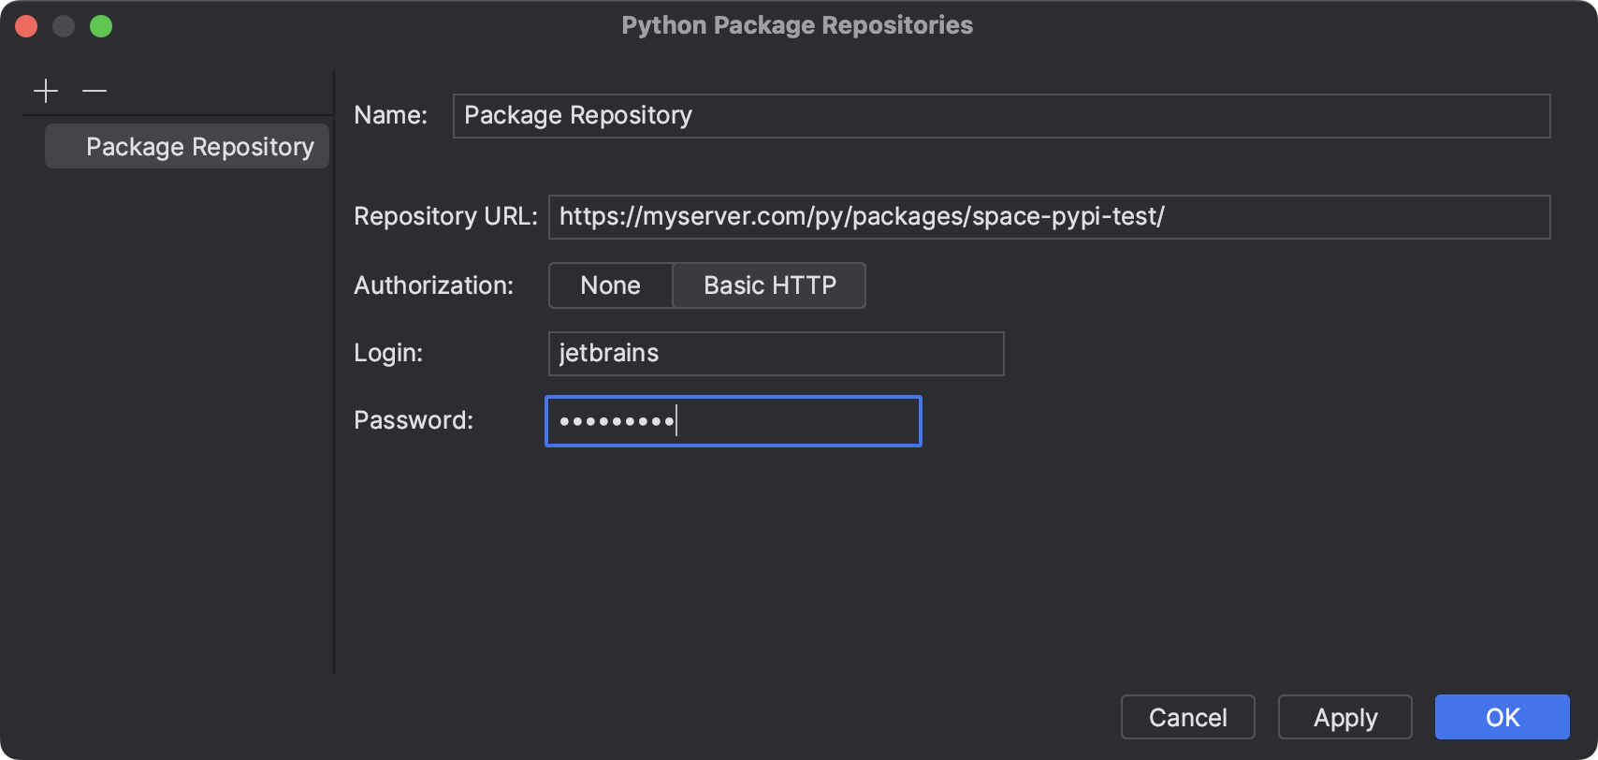Click the Login field containing jetbrains

[776, 354]
